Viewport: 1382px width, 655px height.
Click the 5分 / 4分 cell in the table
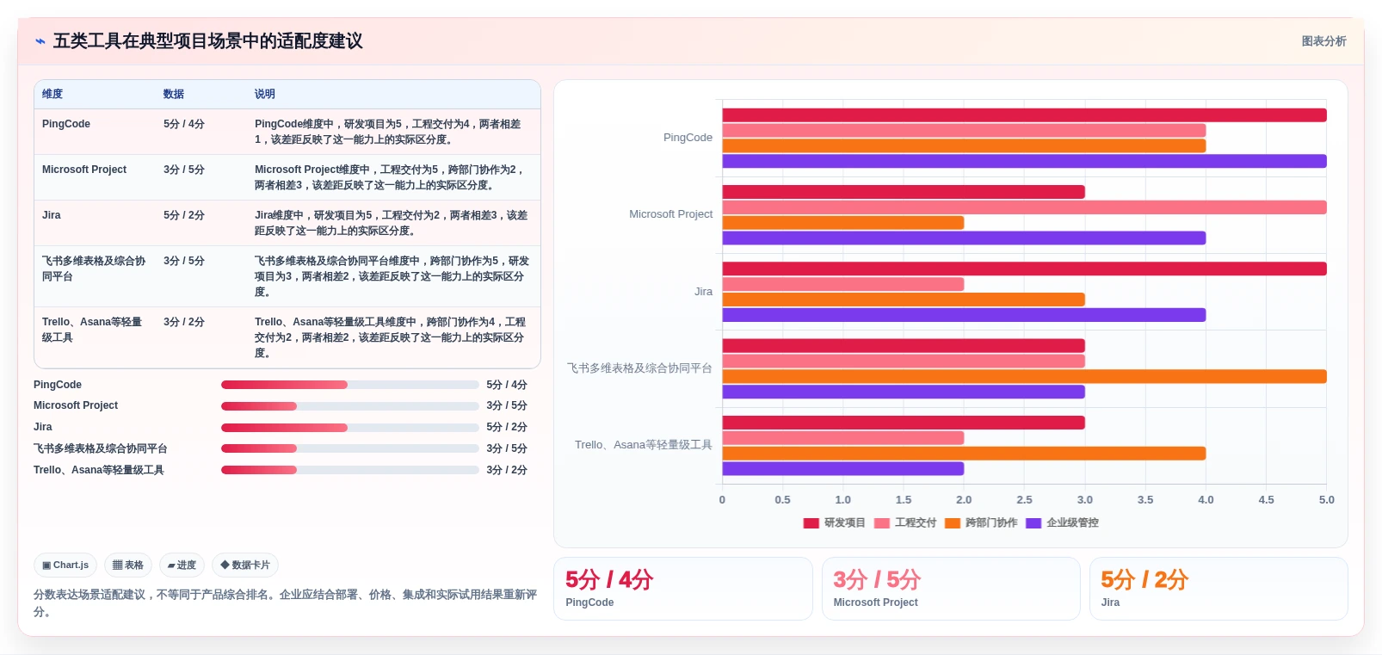point(184,124)
